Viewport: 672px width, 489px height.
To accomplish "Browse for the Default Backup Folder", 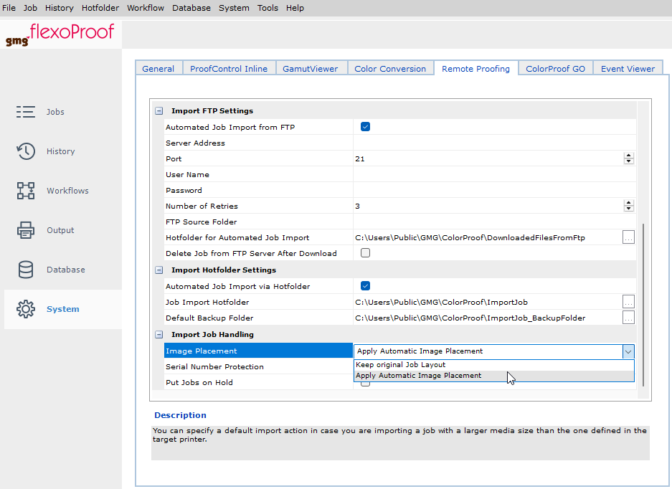I will coord(628,318).
